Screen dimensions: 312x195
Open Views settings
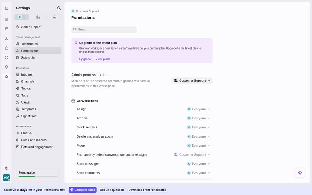click(38, 102)
